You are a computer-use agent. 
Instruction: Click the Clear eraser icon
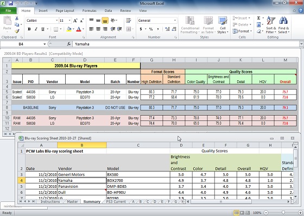258,31
